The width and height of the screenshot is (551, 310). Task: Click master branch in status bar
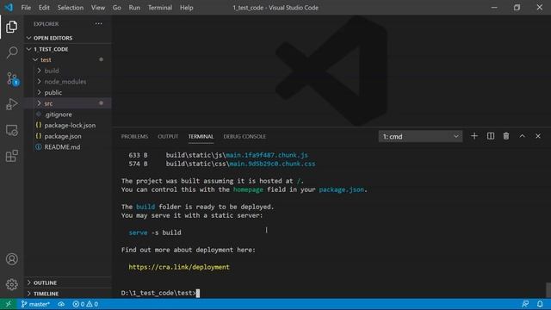(35, 304)
